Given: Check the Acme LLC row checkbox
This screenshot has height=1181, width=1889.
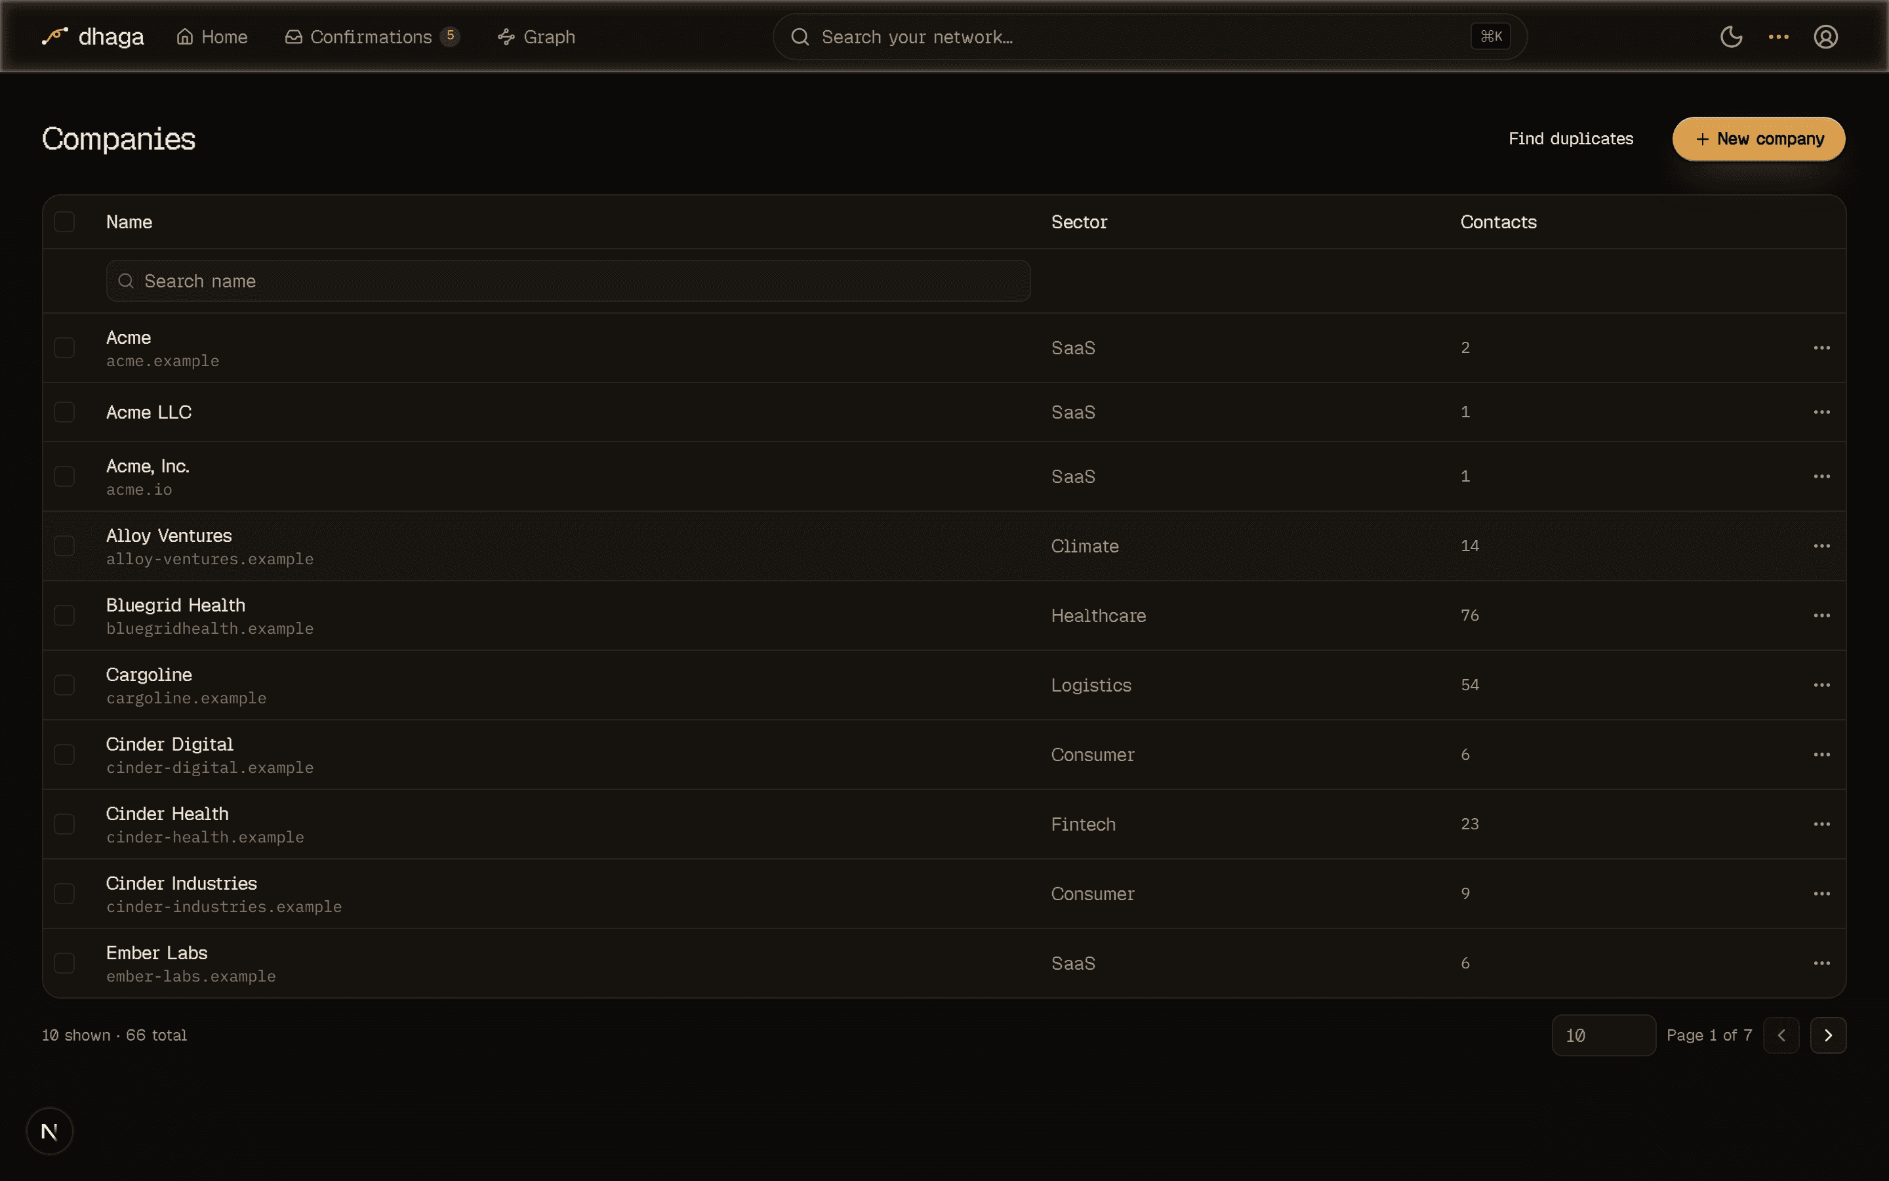Looking at the screenshot, I should pyautogui.click(x=64, y=411).
